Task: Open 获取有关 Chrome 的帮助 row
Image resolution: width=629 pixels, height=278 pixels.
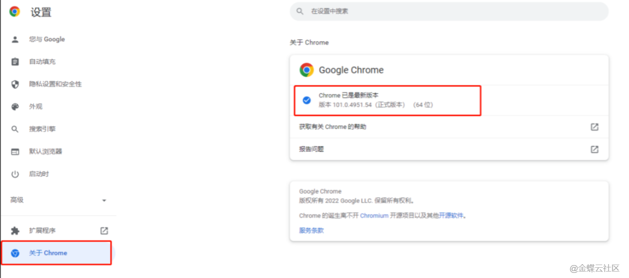Action: 449,127
